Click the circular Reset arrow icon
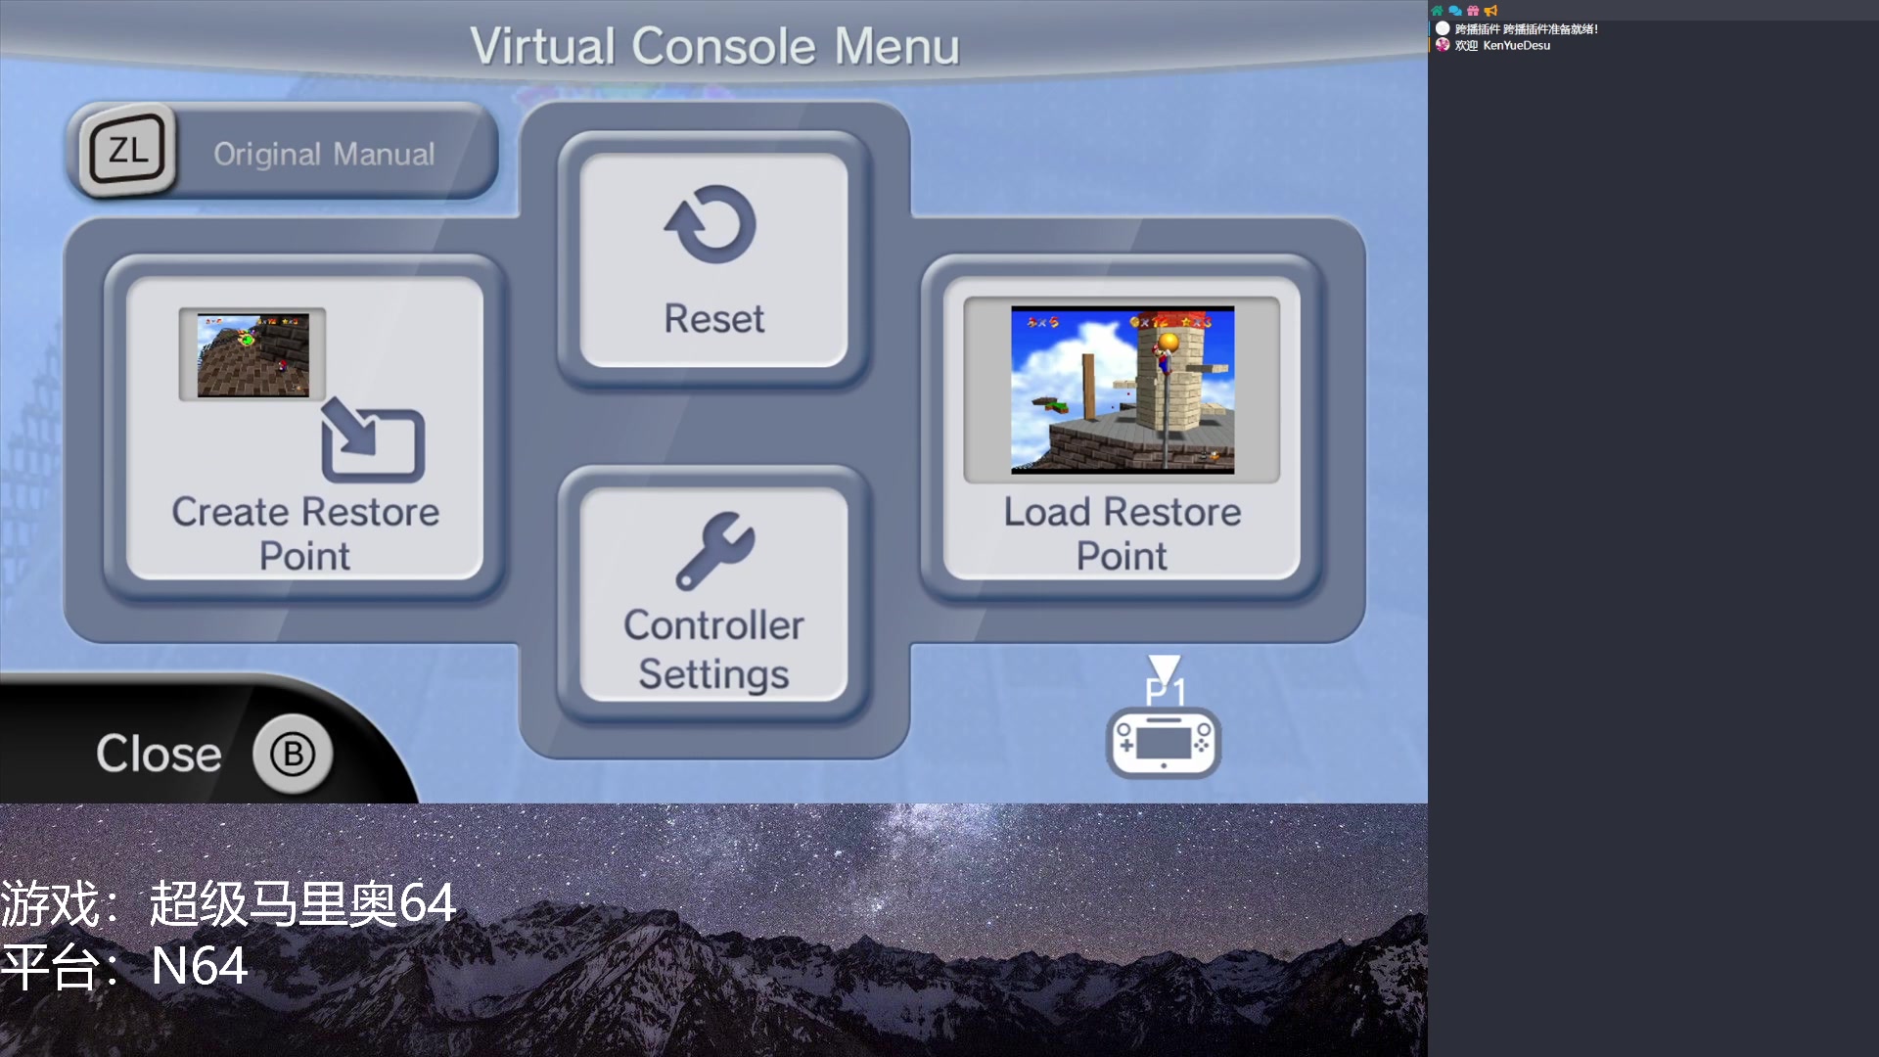The image size is (1879, 1057). (711, 224)
